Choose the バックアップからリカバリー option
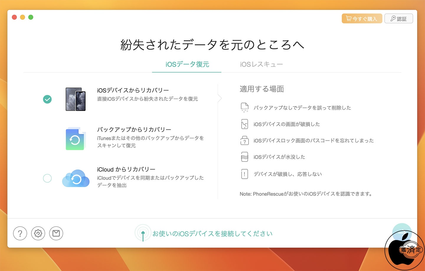This screenshot has width=425, height=271. click(134, 130)
